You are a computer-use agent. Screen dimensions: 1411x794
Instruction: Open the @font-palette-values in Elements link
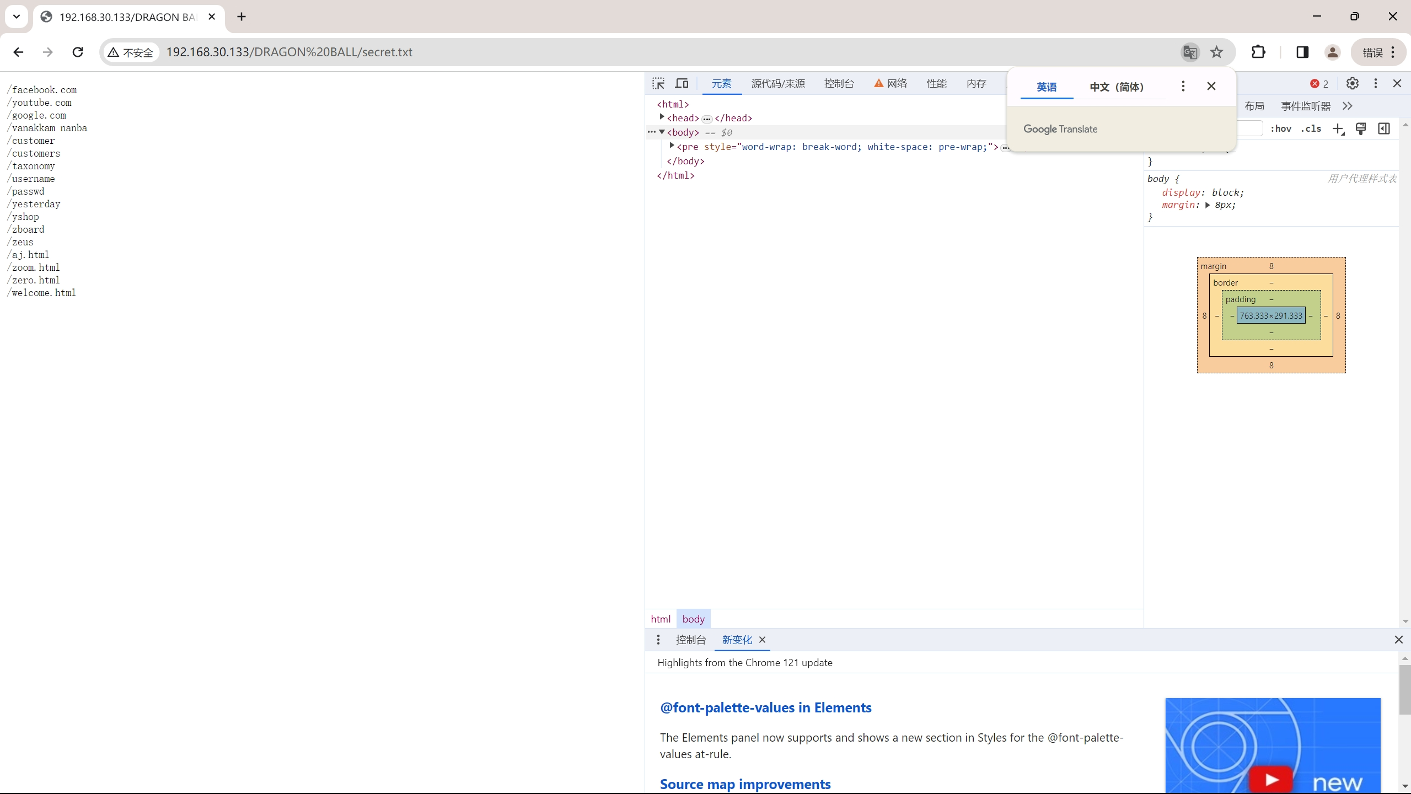(x=765, y=707)
